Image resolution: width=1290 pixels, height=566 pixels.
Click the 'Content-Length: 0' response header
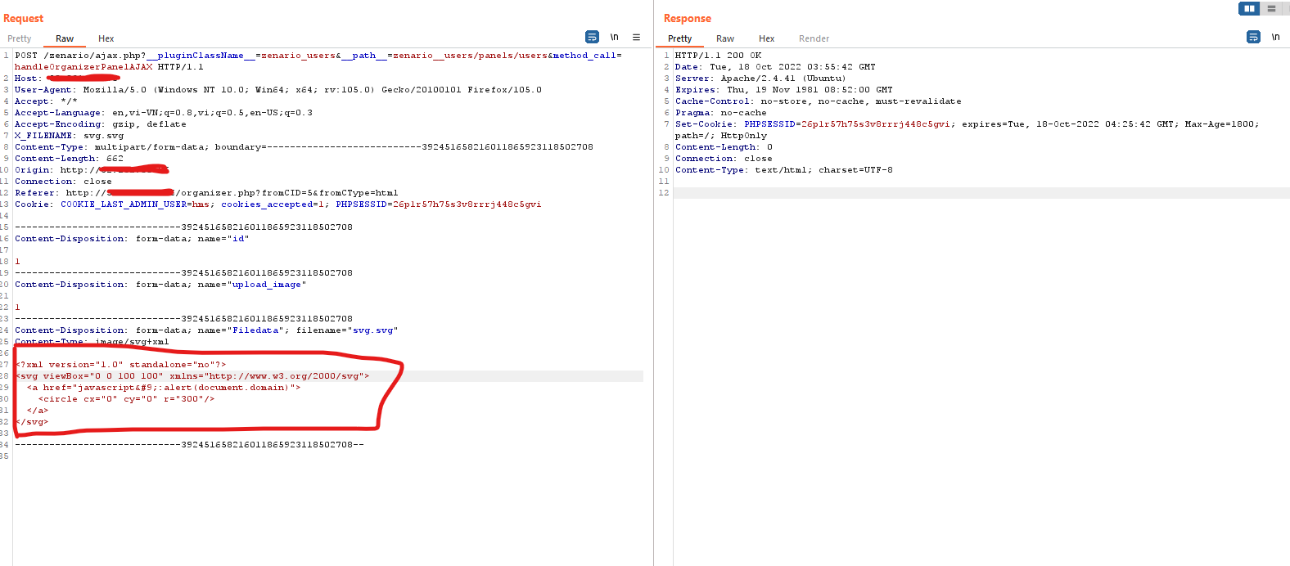(x=724, y=147)
